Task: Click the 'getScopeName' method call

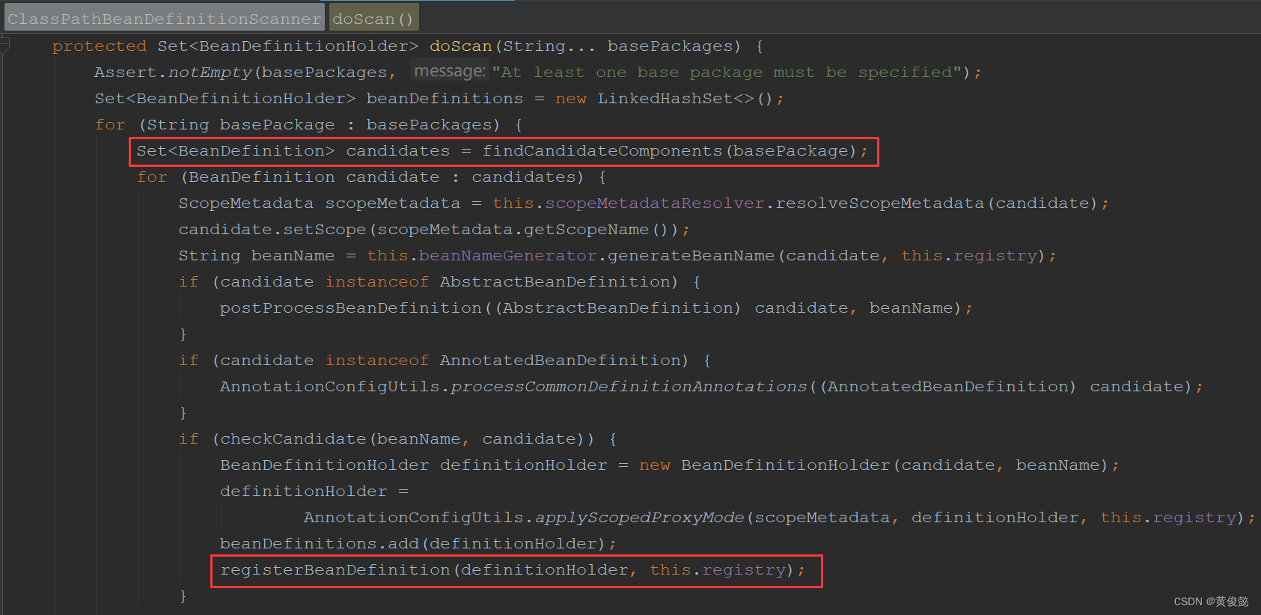Action: pyautogui.click(x=586, y=230)
